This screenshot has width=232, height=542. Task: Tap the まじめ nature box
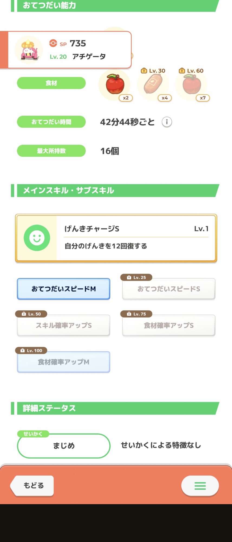pyautogui.click(x=64, y=446)
